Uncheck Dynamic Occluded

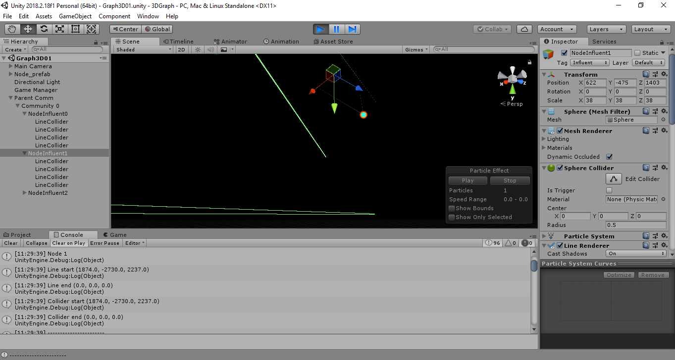609,157
